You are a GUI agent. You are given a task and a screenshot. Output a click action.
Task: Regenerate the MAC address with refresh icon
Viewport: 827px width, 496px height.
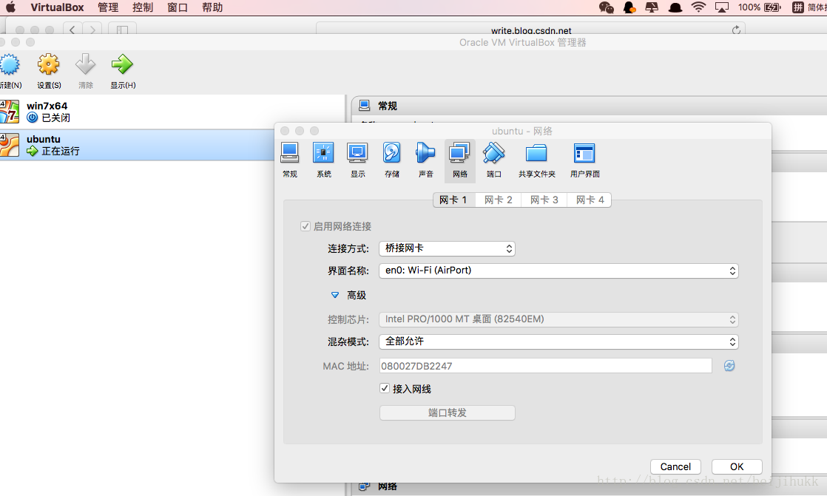[x=729, y=366]
